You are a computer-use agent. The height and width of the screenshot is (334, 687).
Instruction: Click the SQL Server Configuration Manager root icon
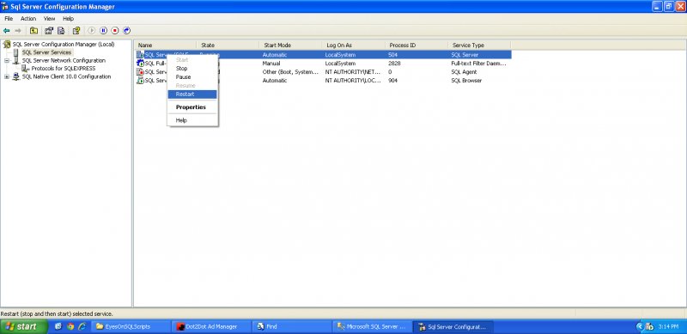pyautogui.click(x=7, y=45)
